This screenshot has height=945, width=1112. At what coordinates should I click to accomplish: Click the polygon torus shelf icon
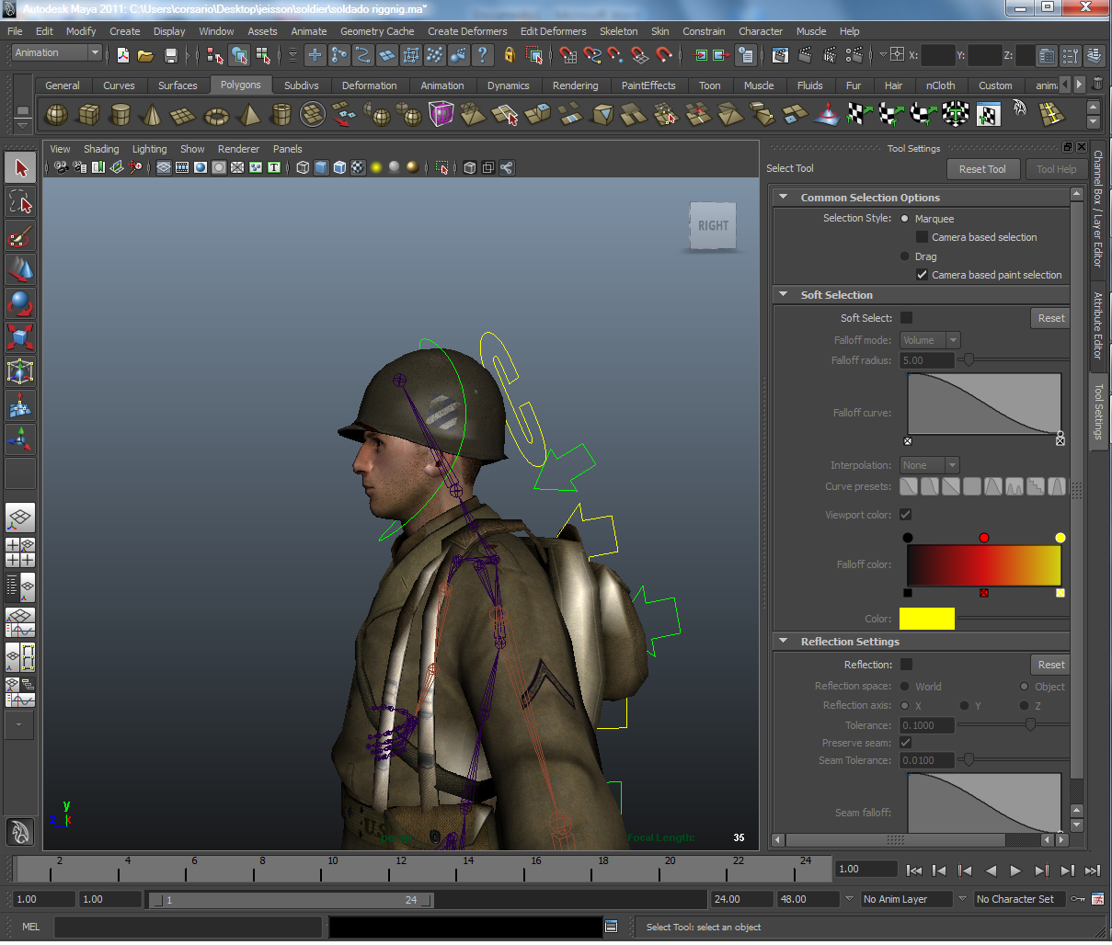[x=216, y=116]
